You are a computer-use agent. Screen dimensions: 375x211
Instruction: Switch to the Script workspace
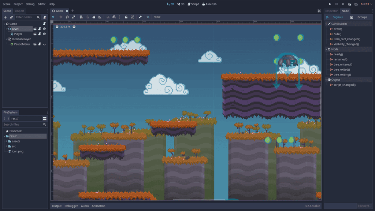[x=193, y=4]
